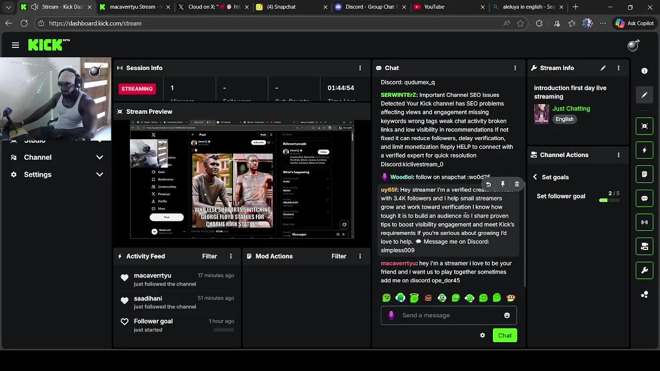Click the English language tag

(x=564, y=119)
